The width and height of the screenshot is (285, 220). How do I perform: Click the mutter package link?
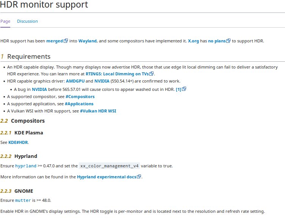(23, 200)
